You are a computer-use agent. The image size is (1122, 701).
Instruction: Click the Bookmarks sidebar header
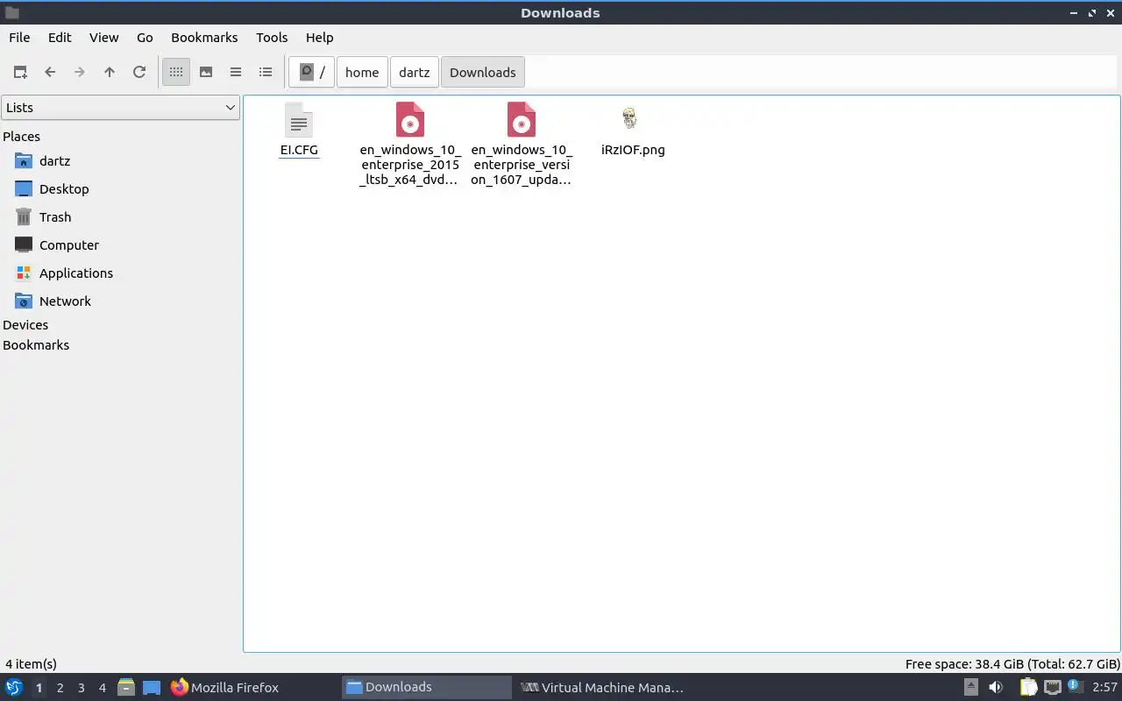point(36,345)
